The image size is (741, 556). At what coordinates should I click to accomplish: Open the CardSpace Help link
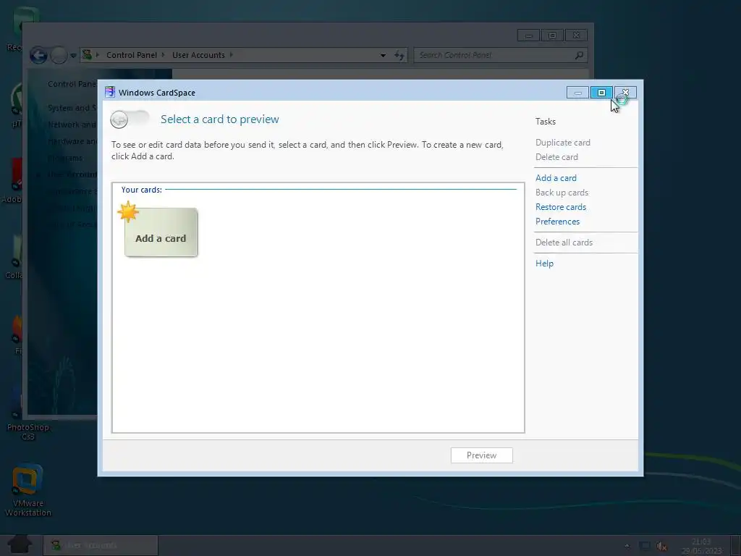coord(544,264)
